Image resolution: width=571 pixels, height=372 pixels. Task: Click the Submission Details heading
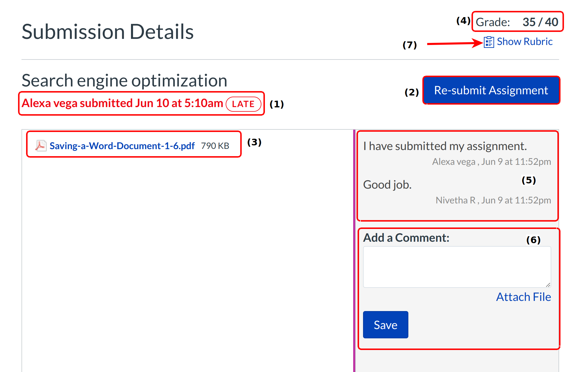[x=107, y=32]
